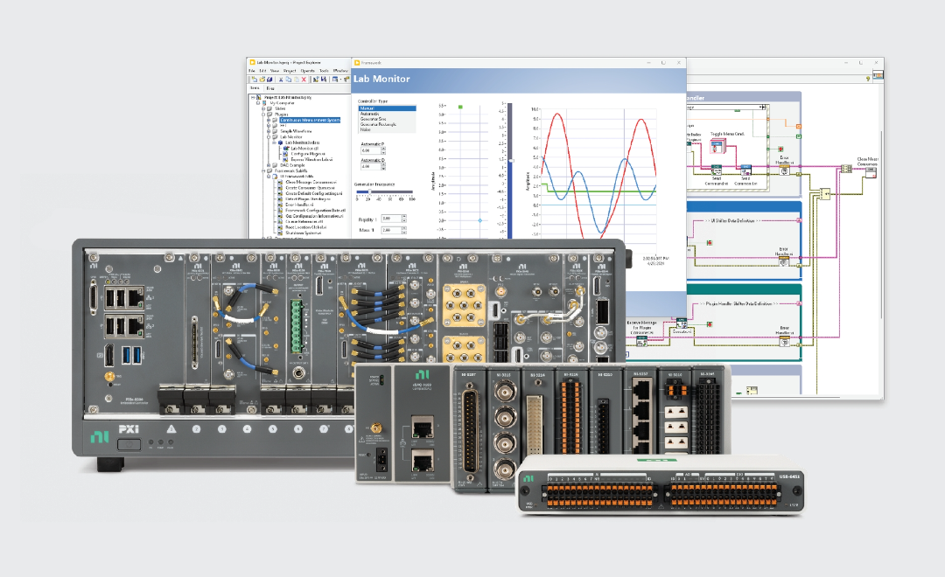Click the blue diamond slider marker
Screen dimensions: 945x577
[x=480, y=220]
